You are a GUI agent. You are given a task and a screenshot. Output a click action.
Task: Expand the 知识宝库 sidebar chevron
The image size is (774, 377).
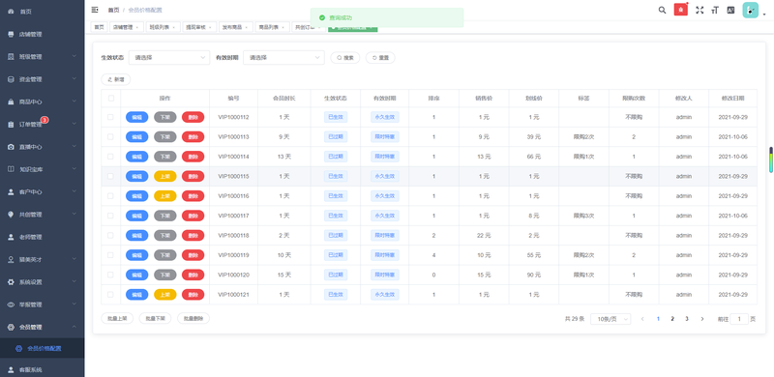click(x=74, y=169)
